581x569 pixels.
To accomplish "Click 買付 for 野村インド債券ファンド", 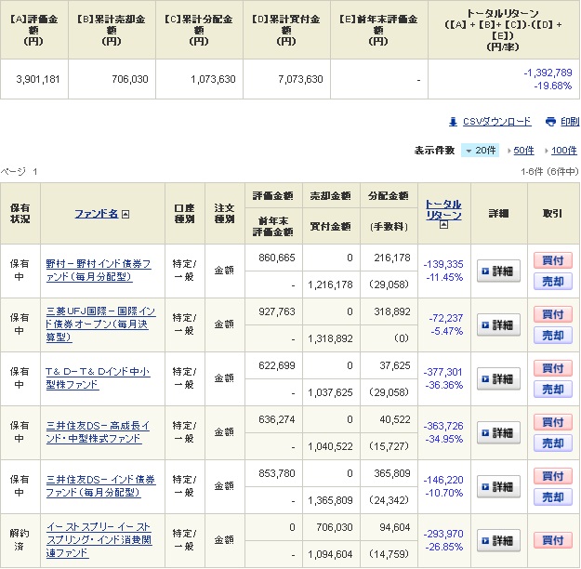I will tap(552, 260).
